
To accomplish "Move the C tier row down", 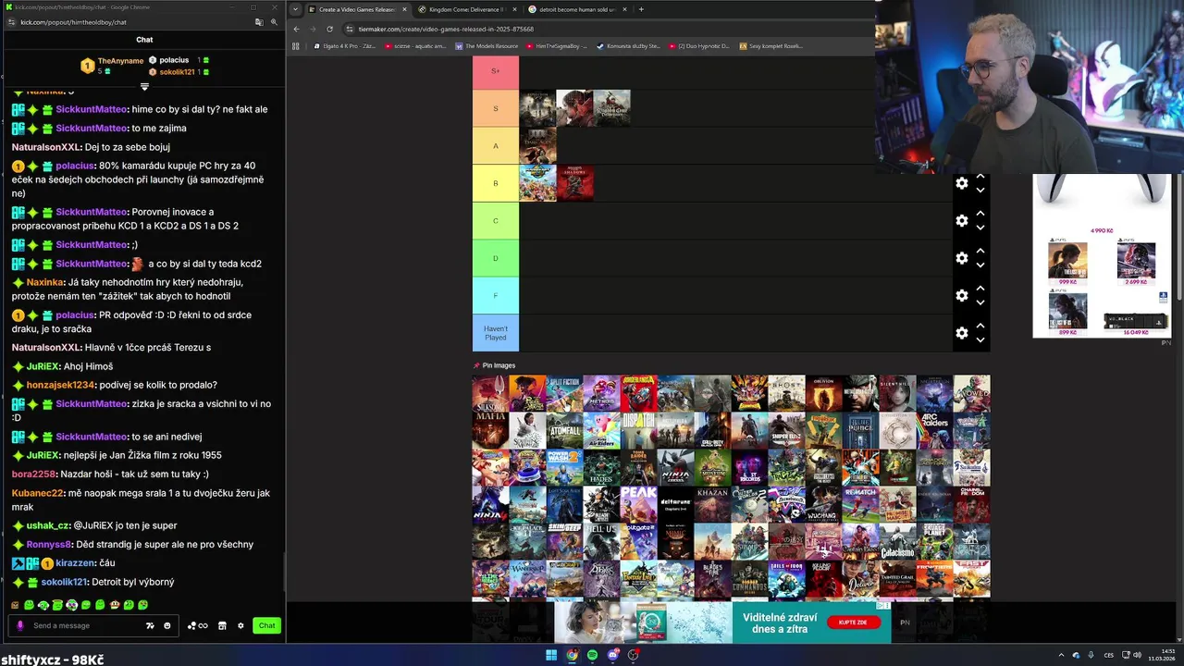I will pyautogui.click(x=980, y=228).
